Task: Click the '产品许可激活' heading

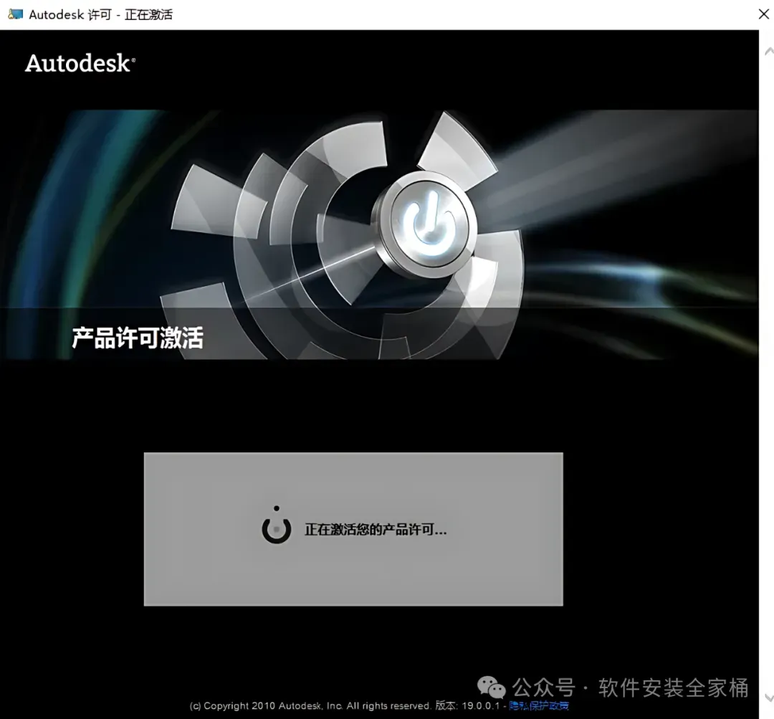Action: coord(138,338)
